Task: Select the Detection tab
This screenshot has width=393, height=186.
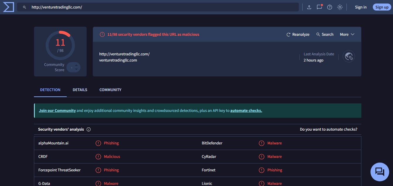Action: tap(50, 90)
